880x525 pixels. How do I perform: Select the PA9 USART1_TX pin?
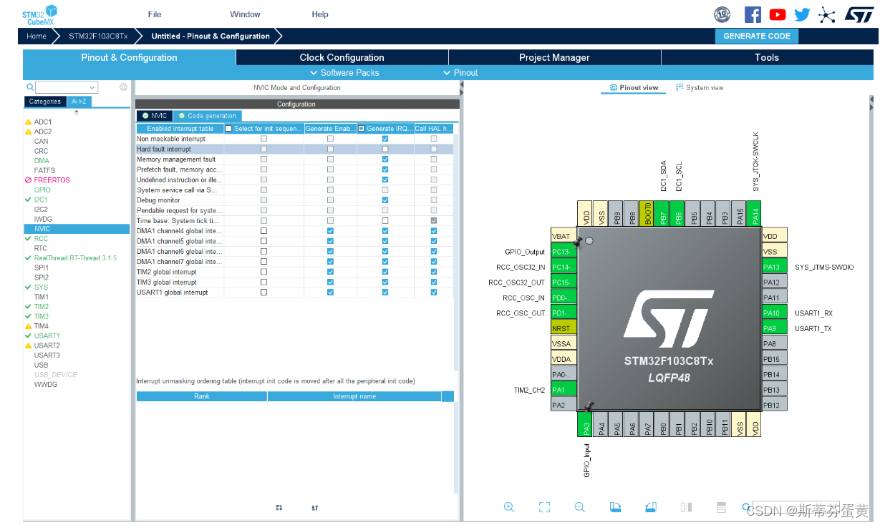tap(775, 328)
